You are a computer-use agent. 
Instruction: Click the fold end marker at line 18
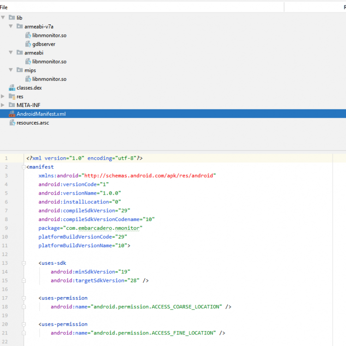[x=24, y=307]
